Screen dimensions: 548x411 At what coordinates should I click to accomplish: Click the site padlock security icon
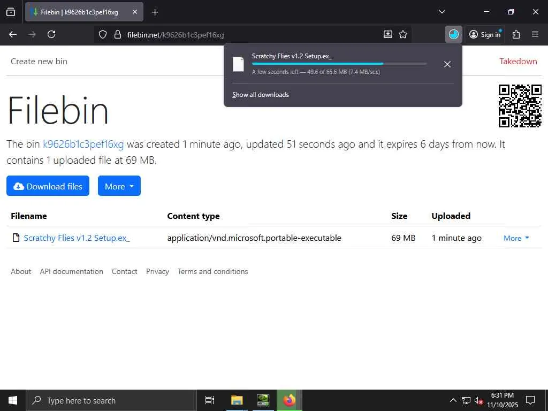(x=118, y=34)
